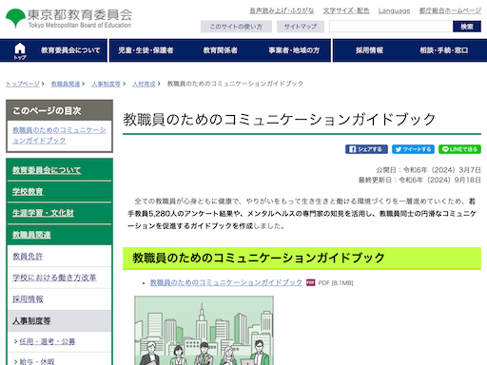487x365 pixels.
Task: Tweet this page with the Twitter button
Action: click(x=413, y=149)
